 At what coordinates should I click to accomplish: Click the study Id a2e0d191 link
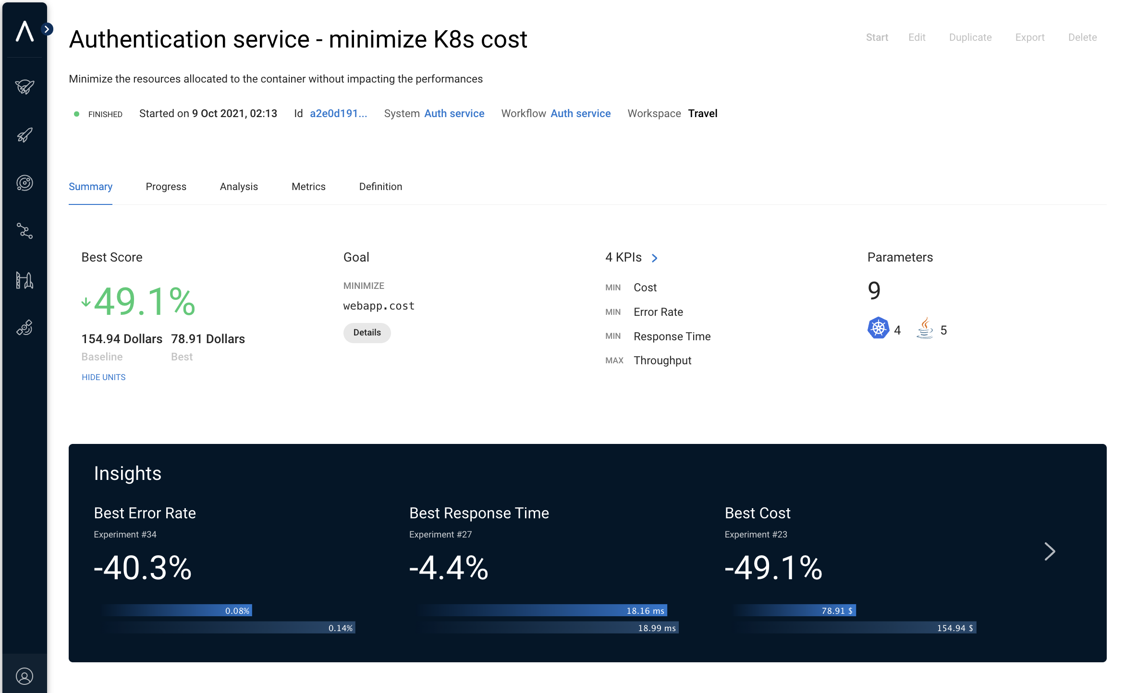pos(338,114)
